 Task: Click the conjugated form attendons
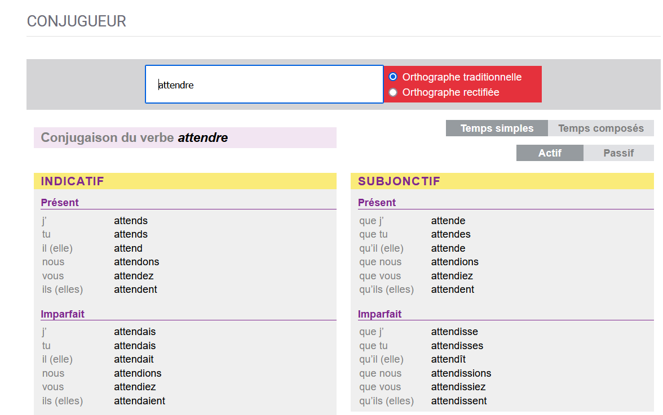tap(136, 262)
